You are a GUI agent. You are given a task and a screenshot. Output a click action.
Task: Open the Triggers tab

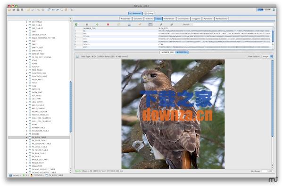[196, 18]
